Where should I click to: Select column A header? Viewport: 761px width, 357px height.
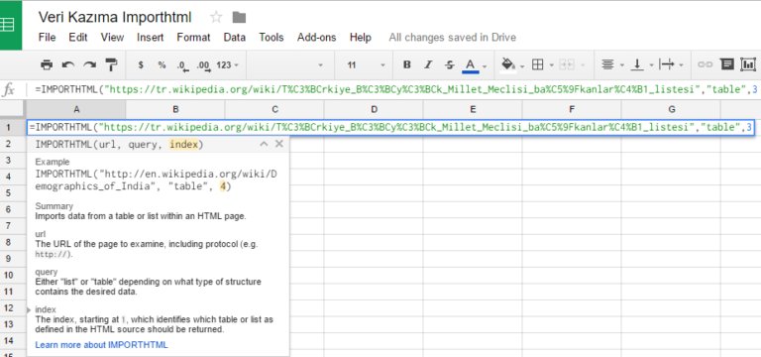pos(76,109)
